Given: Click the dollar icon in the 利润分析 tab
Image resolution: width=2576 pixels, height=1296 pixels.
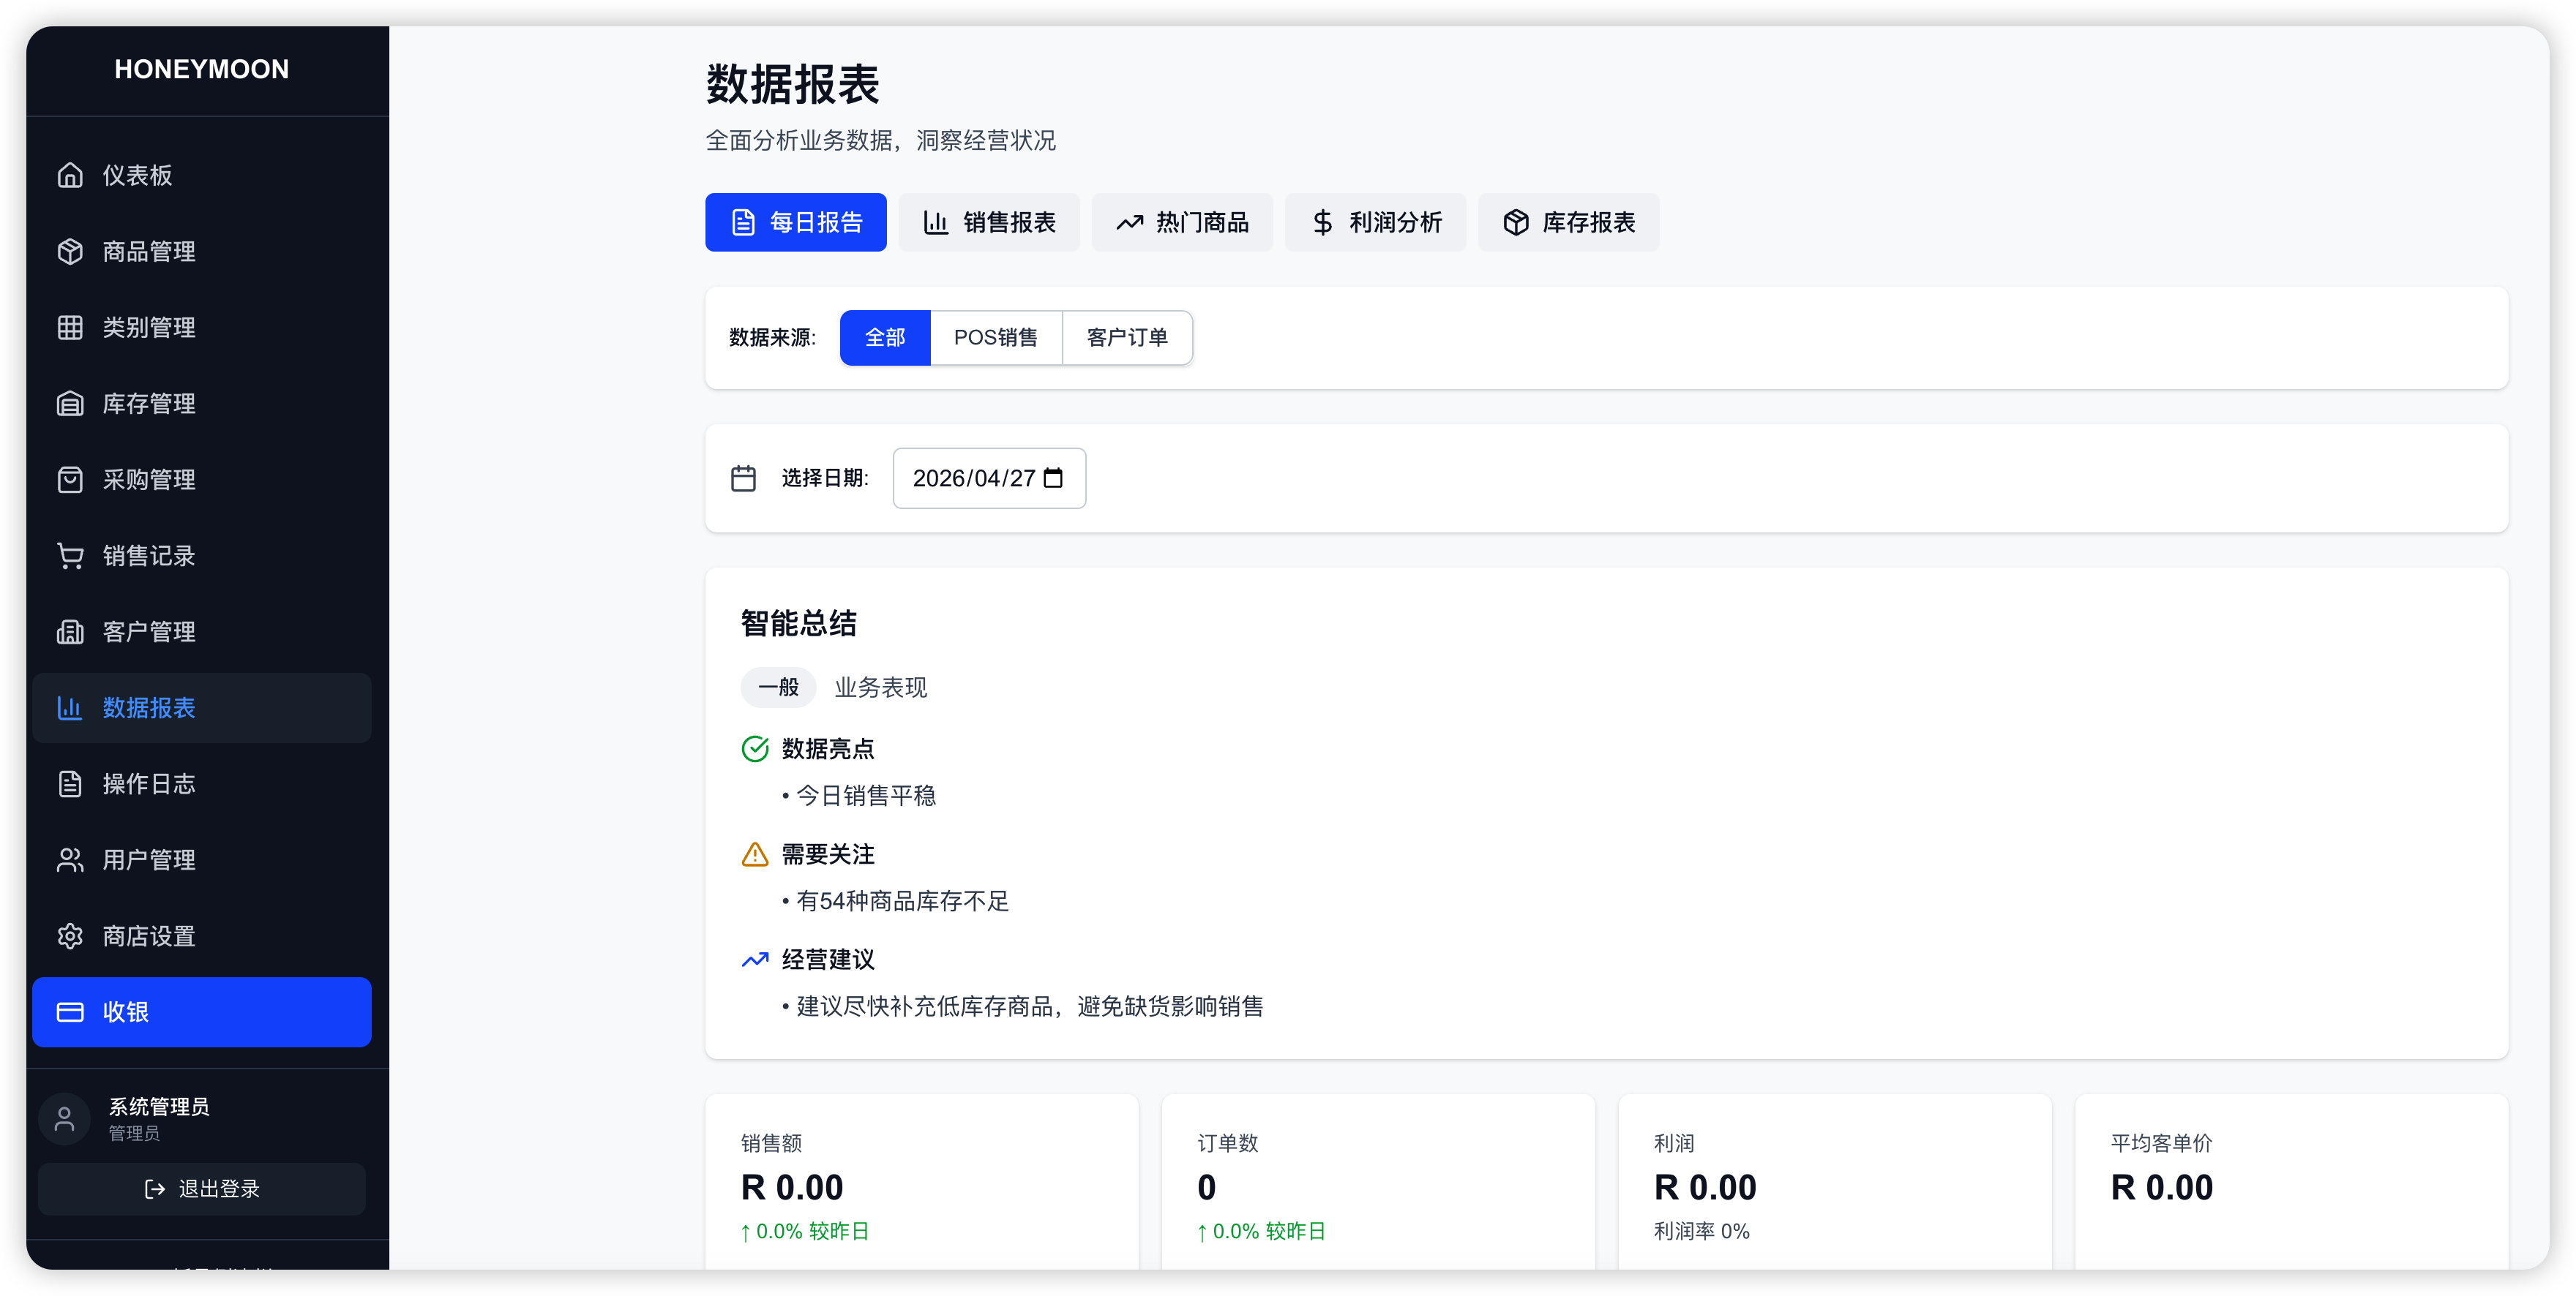Looking at the screenshot, I should [1322, 222].
